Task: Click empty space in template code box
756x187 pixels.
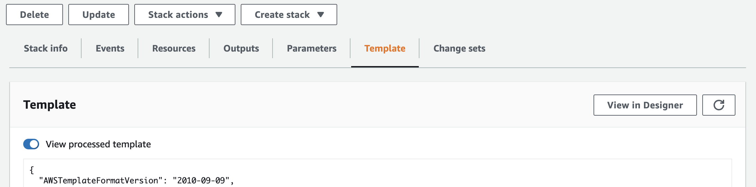Action: (464, 173)
